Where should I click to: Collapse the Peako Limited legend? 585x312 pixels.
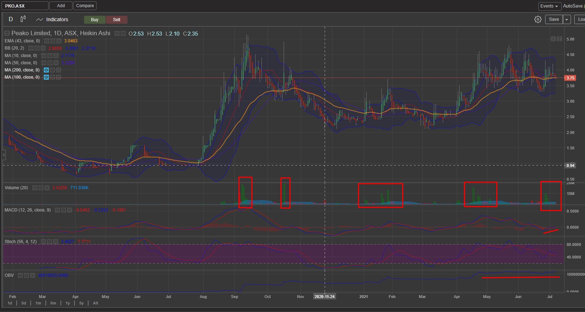pyautogui.click(x=7, y=33)
